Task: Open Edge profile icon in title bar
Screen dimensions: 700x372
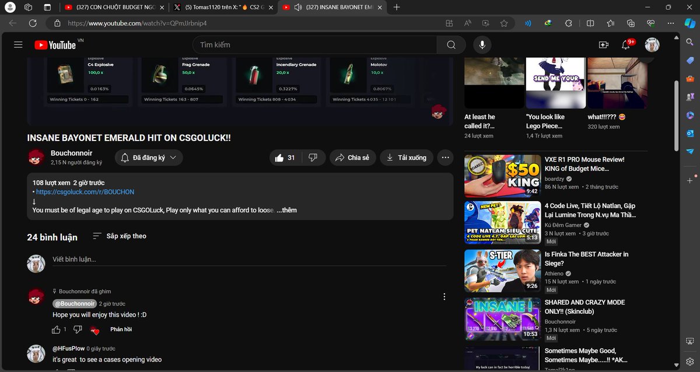Action: (x=10, y=7)
